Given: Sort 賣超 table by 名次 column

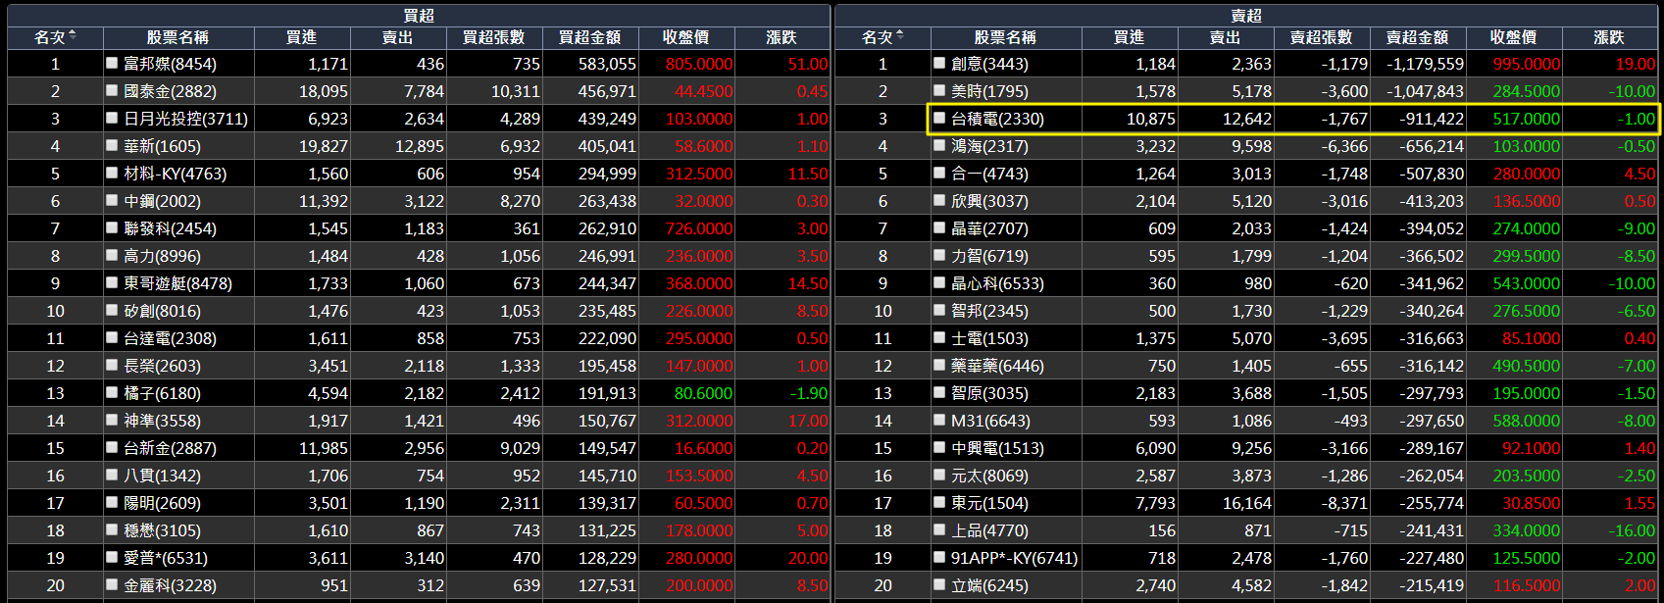Looking at the screenshot, I should click(x=882, y=37).
